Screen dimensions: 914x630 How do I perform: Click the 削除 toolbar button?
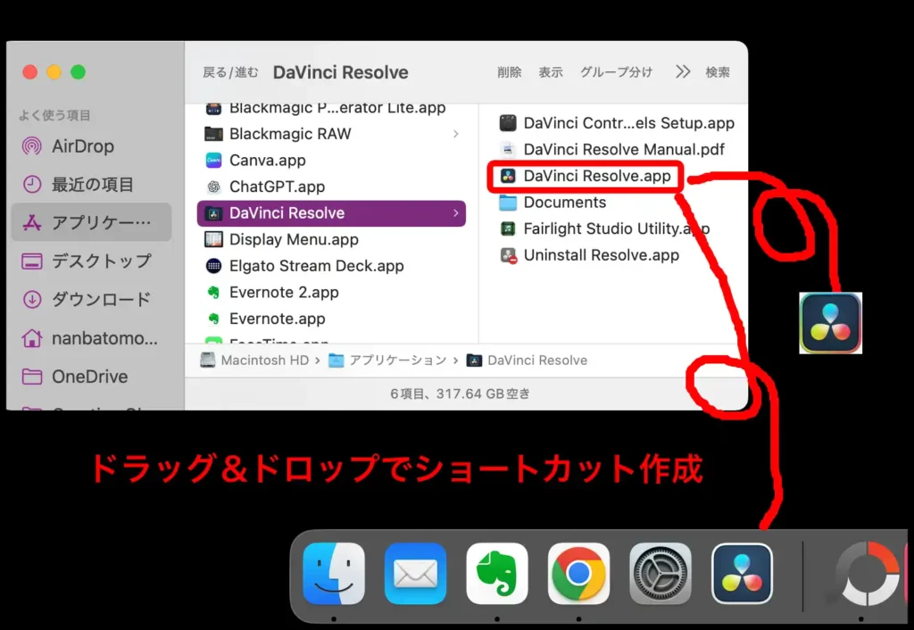tap(510, 72)
